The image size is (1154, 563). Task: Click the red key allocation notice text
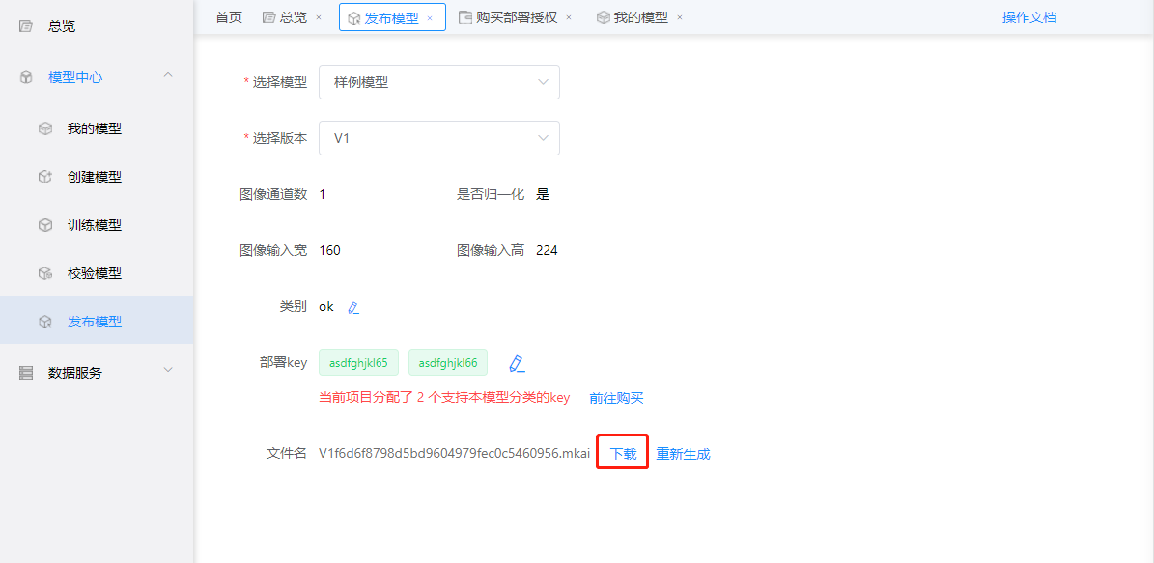point(444,398)
